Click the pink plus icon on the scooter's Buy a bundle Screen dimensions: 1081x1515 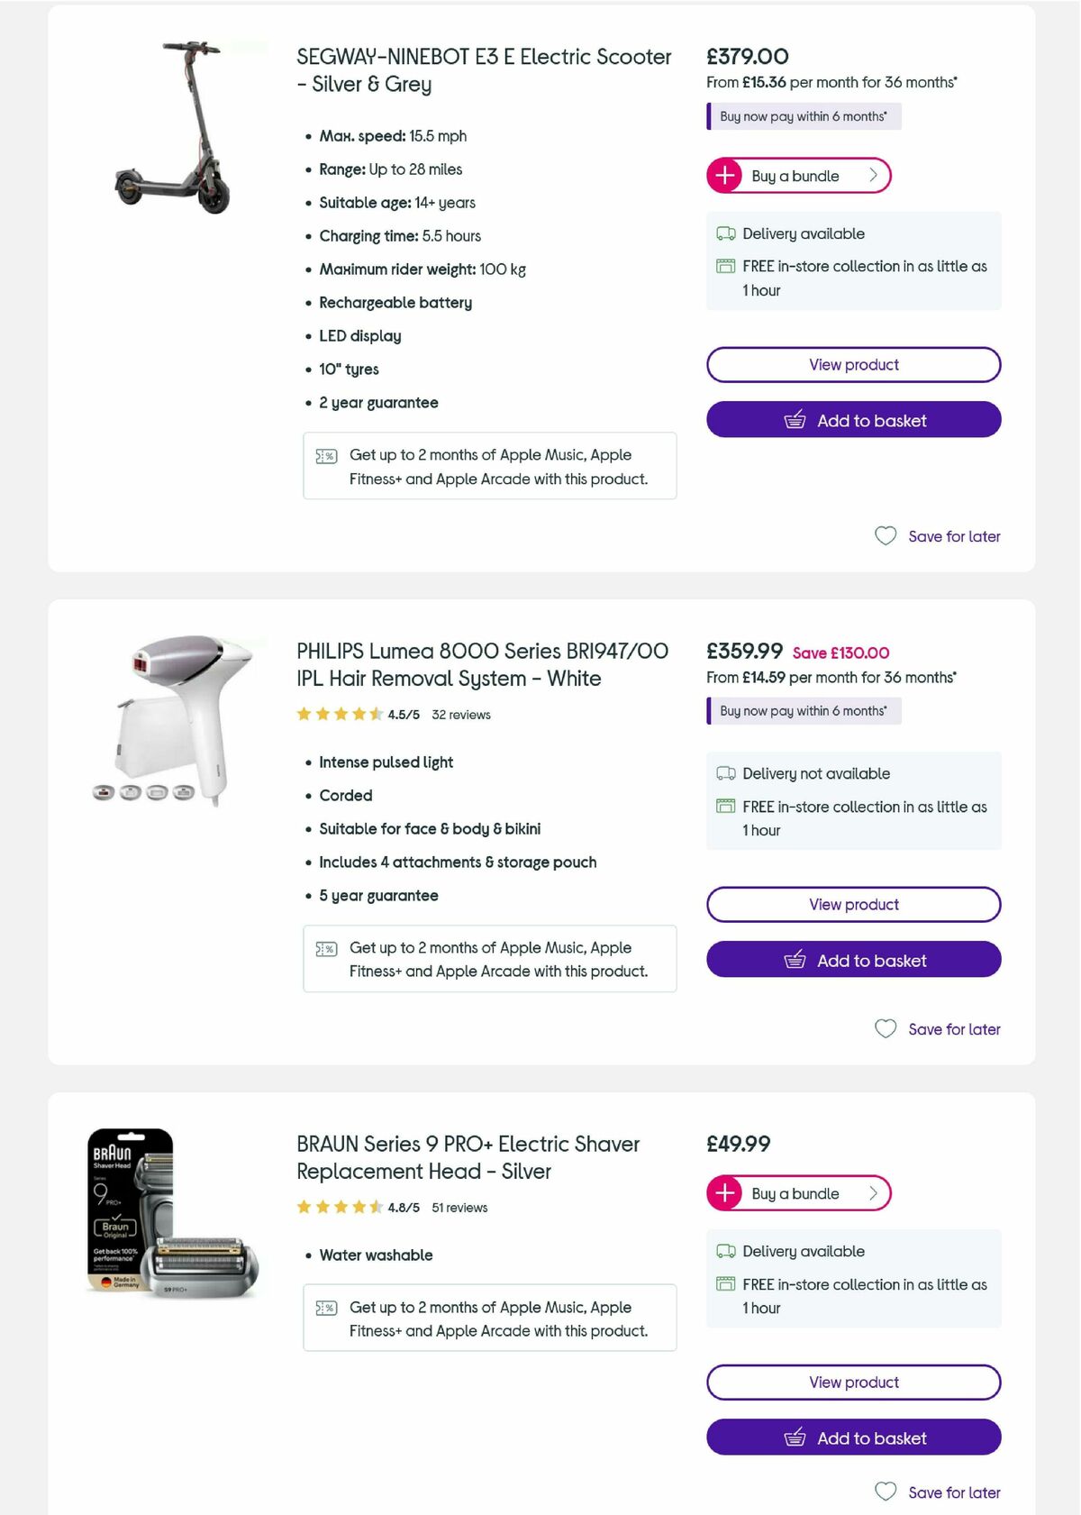(724, 175)
